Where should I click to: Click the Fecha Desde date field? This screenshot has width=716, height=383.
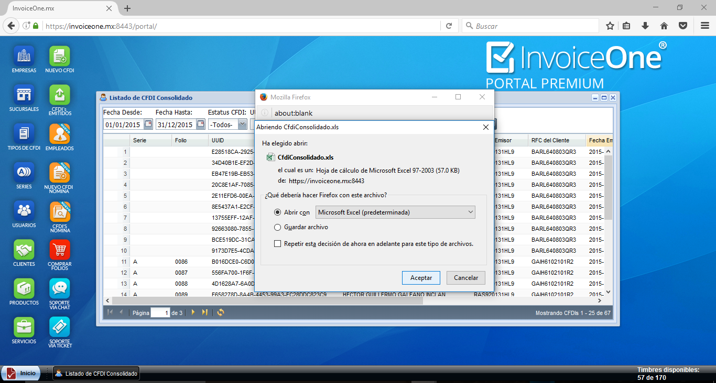[x=123, y=125]
